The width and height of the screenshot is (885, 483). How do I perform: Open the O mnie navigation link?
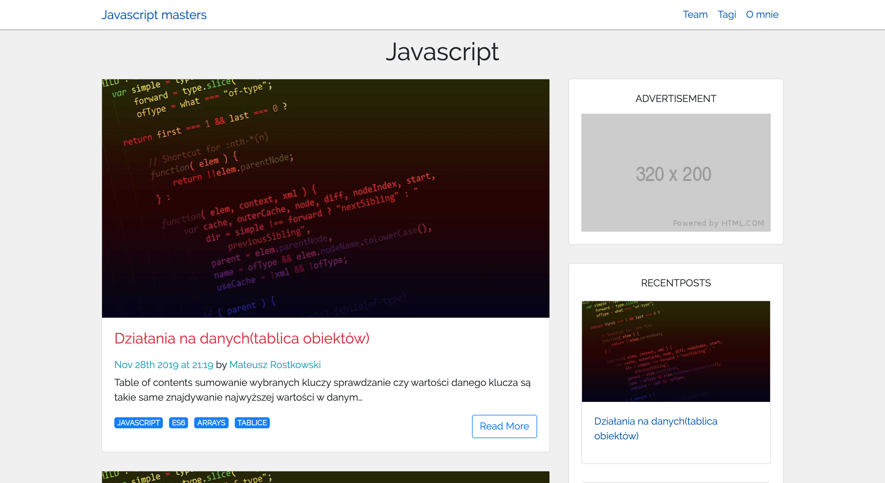[x=762, y=14]
